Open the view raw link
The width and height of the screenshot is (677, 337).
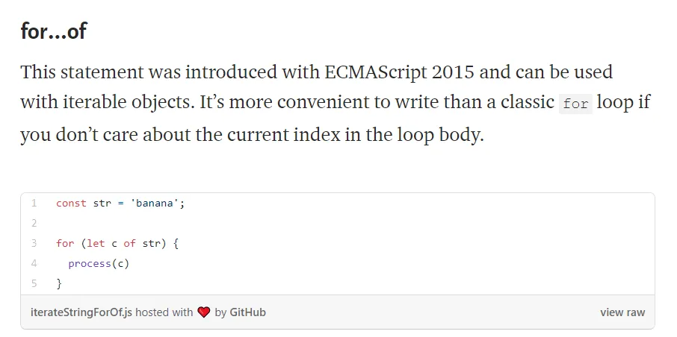tap(622, 312)
